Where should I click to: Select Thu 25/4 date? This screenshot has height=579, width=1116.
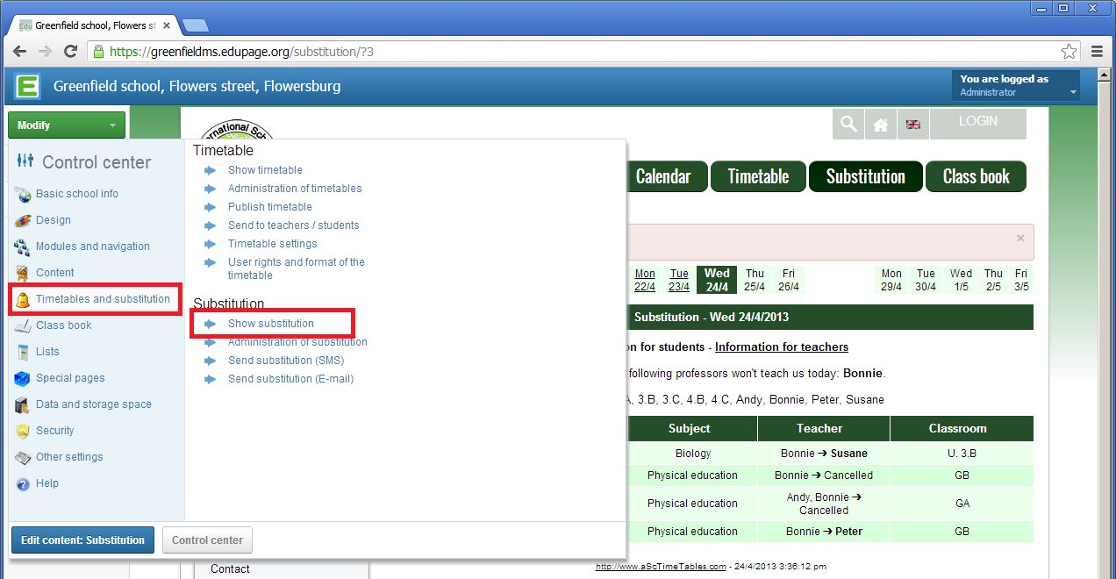[755, 280]
